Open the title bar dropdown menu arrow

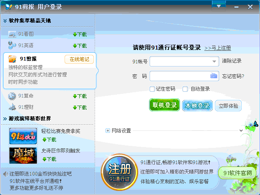[219, 6]
